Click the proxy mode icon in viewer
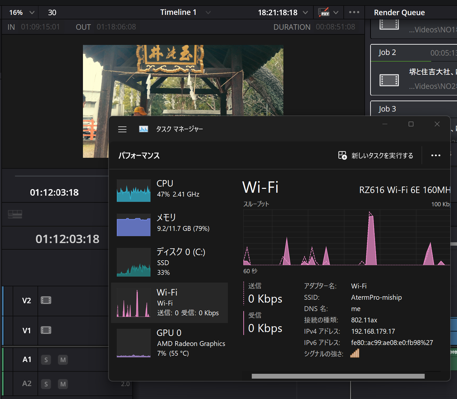 324,13
